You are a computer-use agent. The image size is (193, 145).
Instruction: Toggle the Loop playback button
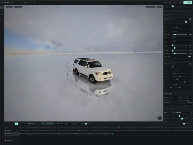click(43, 124)
